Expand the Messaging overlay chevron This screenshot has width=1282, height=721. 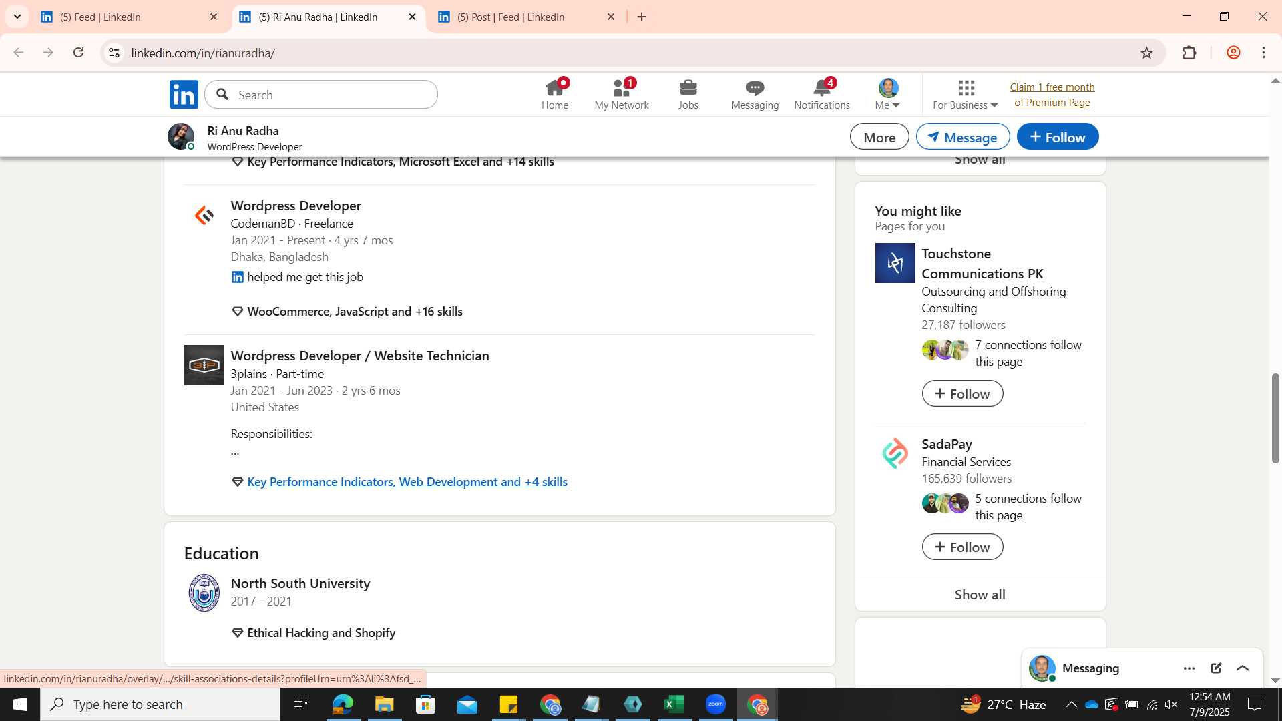pos(1243,668)
